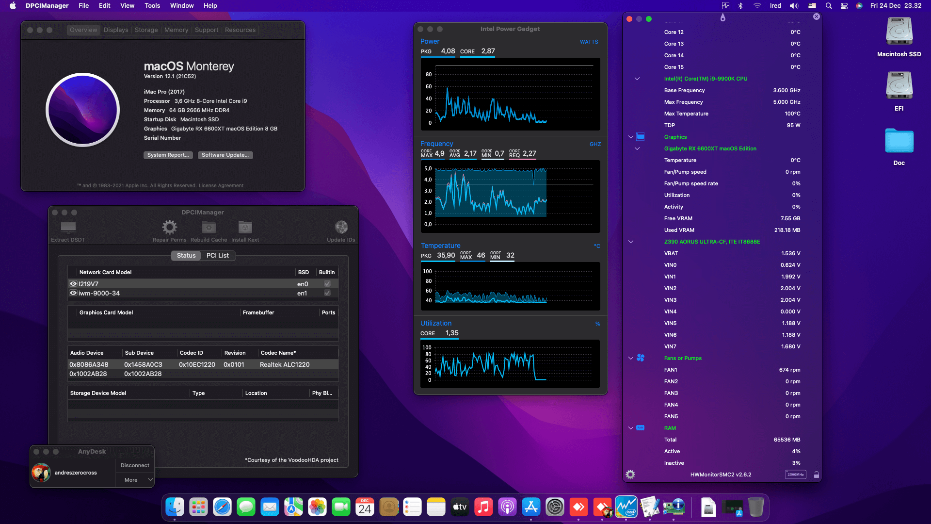Collapse Gigabyte RX 6600XT macOS Edition group
The height and width of the screenshot is (524, 931).
[637, 148]
